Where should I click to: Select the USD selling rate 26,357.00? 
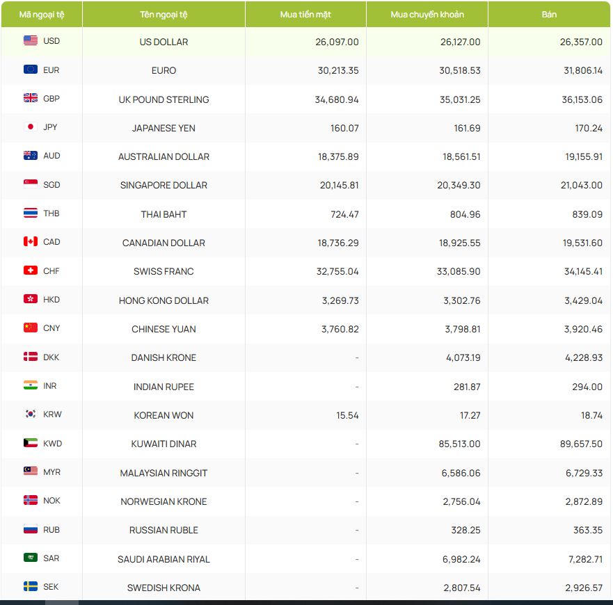581,42
